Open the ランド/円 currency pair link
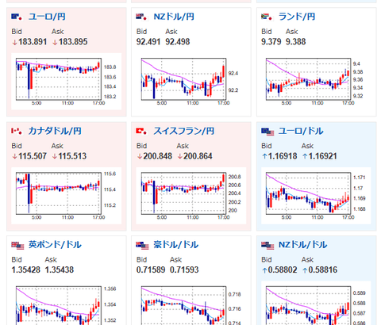The width and height of the screenshot is (381, 325). click(x=297, y=17)
